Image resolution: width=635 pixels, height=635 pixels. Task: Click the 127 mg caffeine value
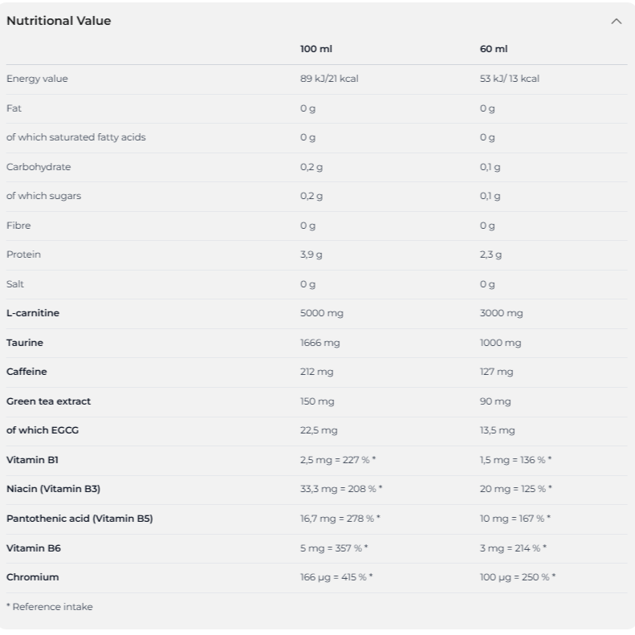pyautogui.click(x=496, y=372)
